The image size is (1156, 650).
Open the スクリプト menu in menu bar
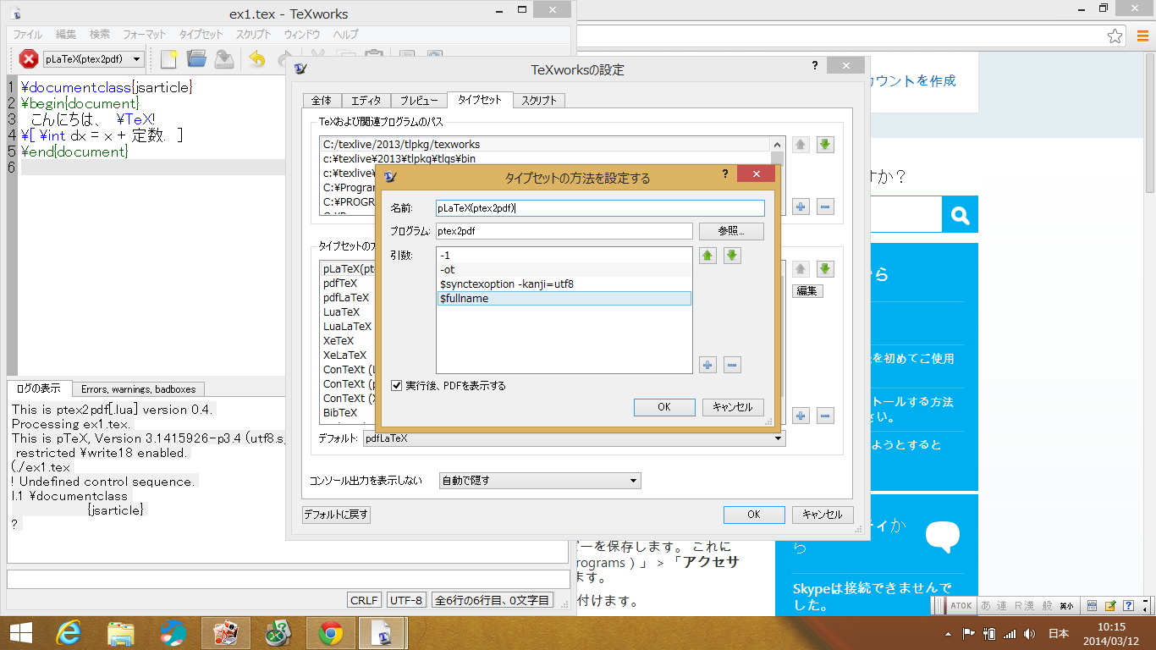click(253, 35)
